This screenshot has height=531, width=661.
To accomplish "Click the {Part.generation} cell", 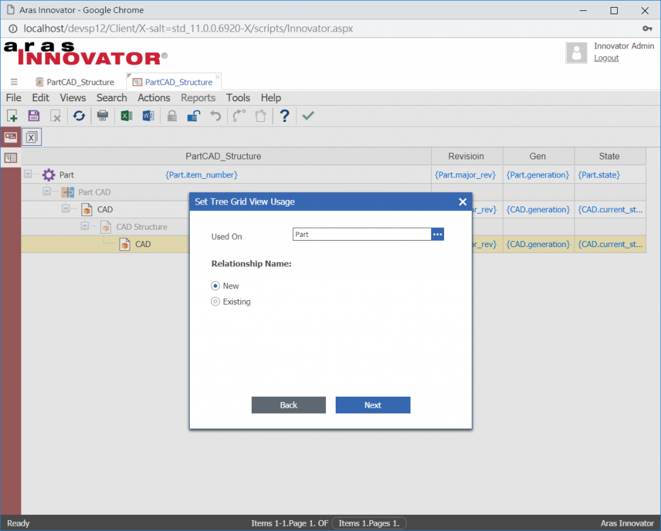I will [538, 175].
